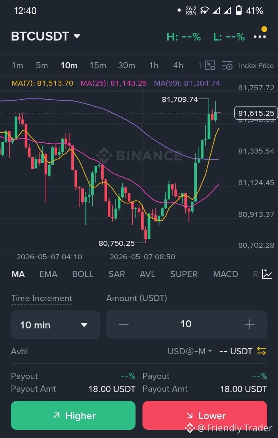Tap the low marker 80,750.25
The image size is (278, 438).
click(117, 243)
